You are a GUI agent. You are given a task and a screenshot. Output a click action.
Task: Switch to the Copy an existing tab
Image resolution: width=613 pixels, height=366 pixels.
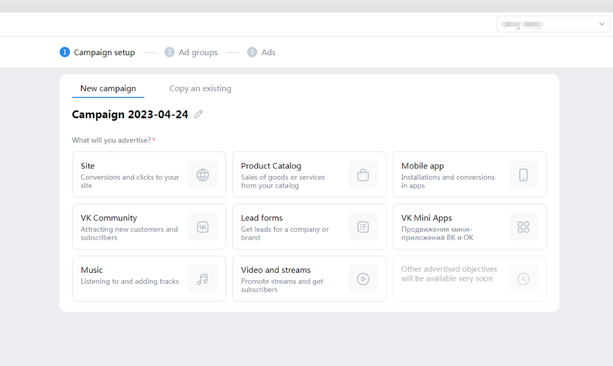[x=200, y=89]
